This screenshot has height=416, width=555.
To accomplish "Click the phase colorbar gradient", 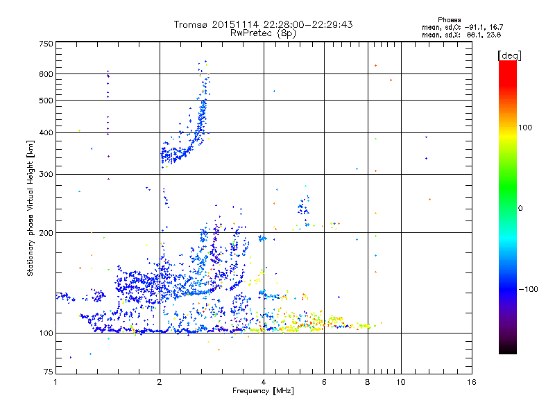I will (x=508, y=207).
